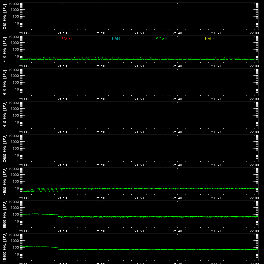
Task: Select the 15400 MHz [SFU] axis title
Action: [4, 247]
